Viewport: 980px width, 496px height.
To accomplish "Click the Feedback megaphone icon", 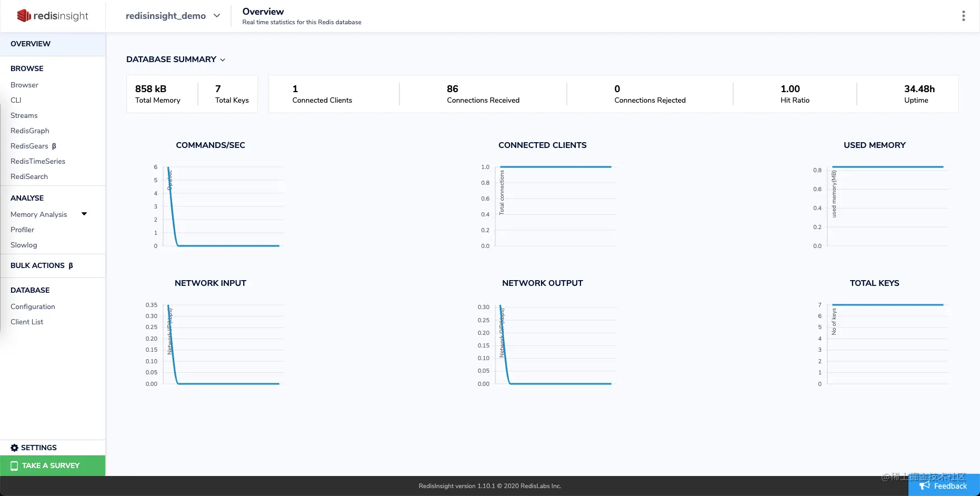I will click(x=924, y=485).
